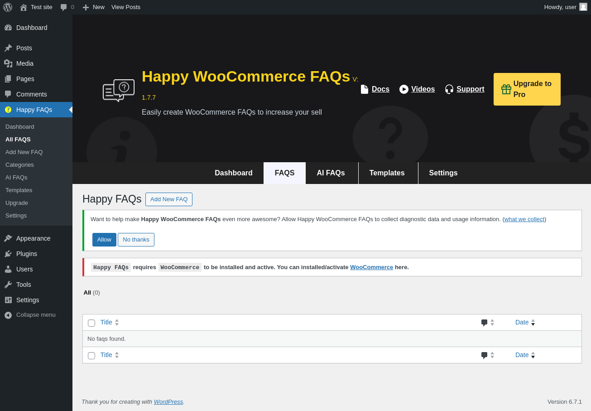Open the WordPress footer link
The image size is (591, 411).
pyautogui.click(x=168, y=401)
